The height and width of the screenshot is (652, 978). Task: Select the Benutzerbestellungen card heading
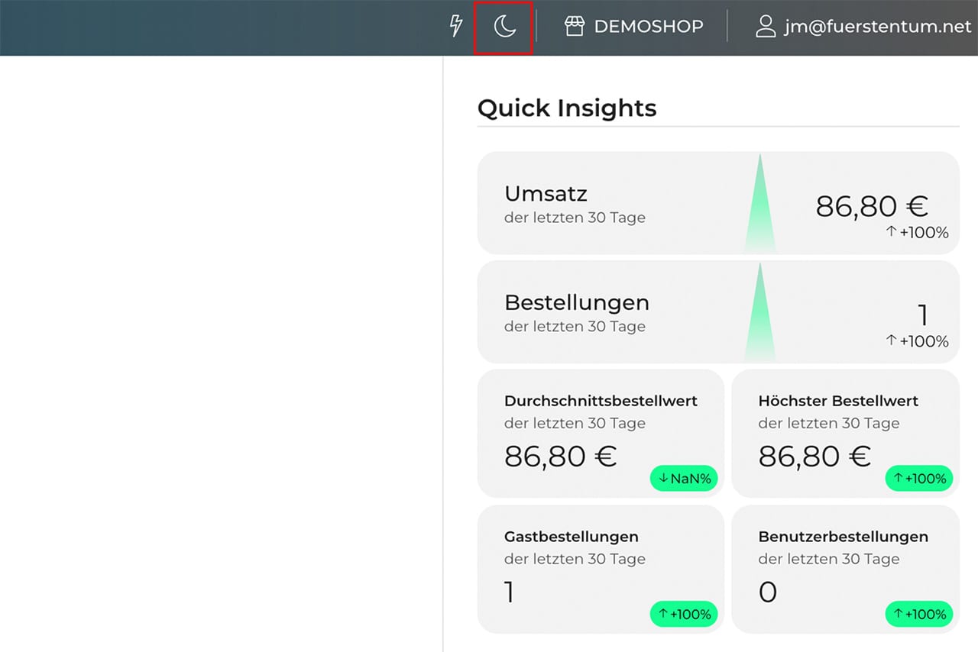point(843,537)
